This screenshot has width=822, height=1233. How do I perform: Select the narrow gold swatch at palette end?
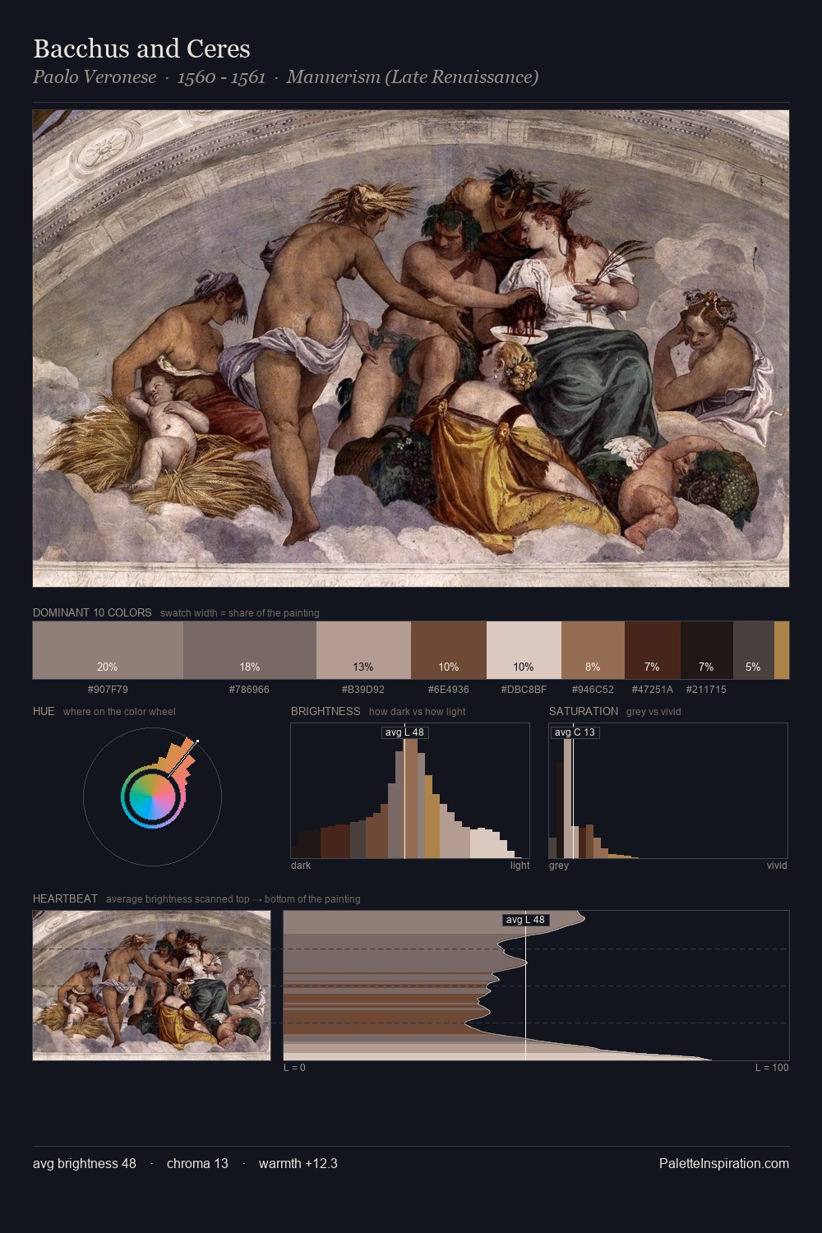click(x=782, y=650)
